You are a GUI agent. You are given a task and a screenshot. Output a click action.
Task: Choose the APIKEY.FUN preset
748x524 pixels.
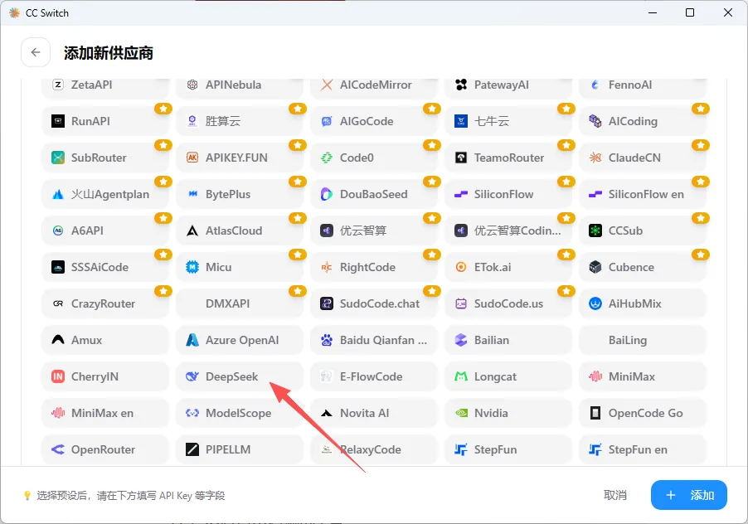pos(240,158)
